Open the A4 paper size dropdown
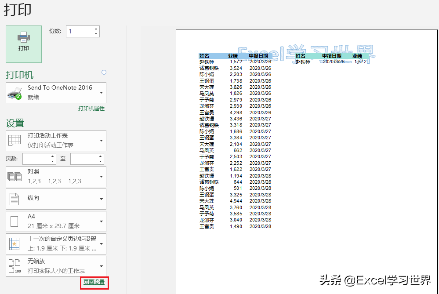Viewport: 439px width, 294px height. point(56,221)
